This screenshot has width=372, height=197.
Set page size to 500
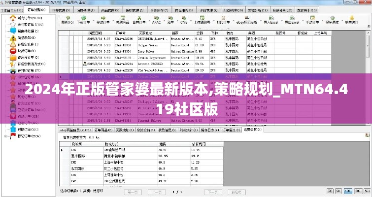[368, 191]
